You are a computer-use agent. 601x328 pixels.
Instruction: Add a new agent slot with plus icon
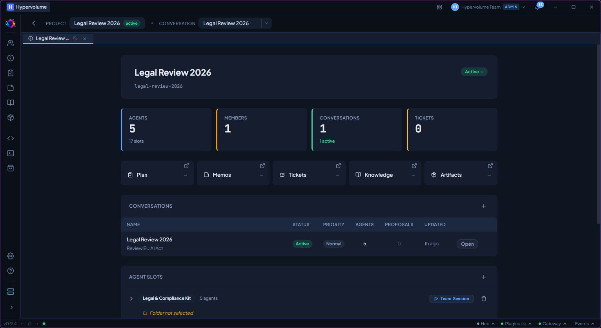point(484,277)
